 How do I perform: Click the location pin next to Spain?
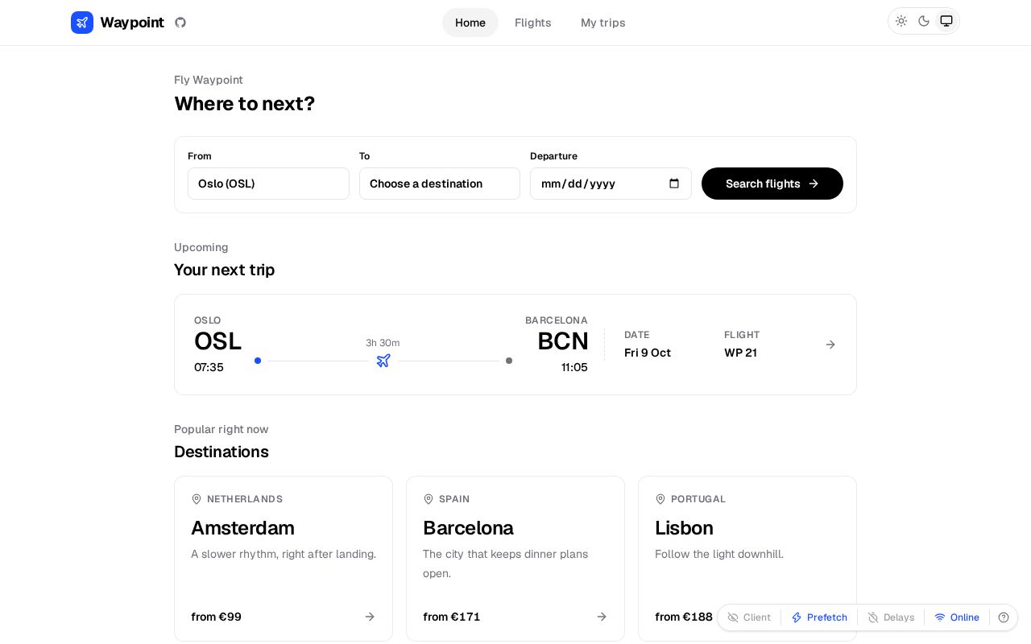[x=429, y=499]
